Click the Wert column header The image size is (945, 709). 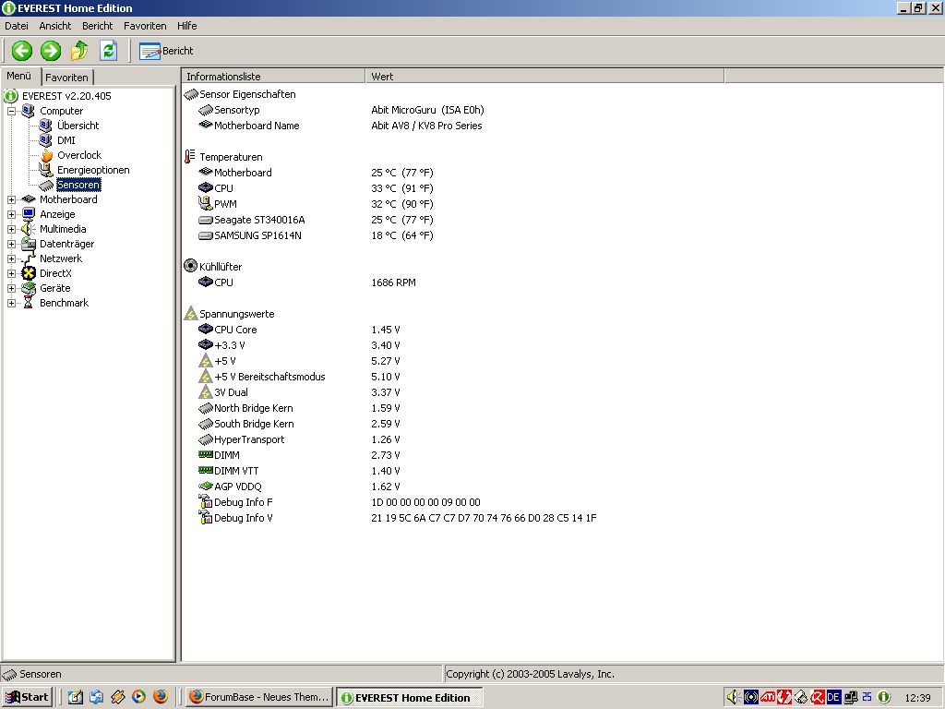[544, 77]
